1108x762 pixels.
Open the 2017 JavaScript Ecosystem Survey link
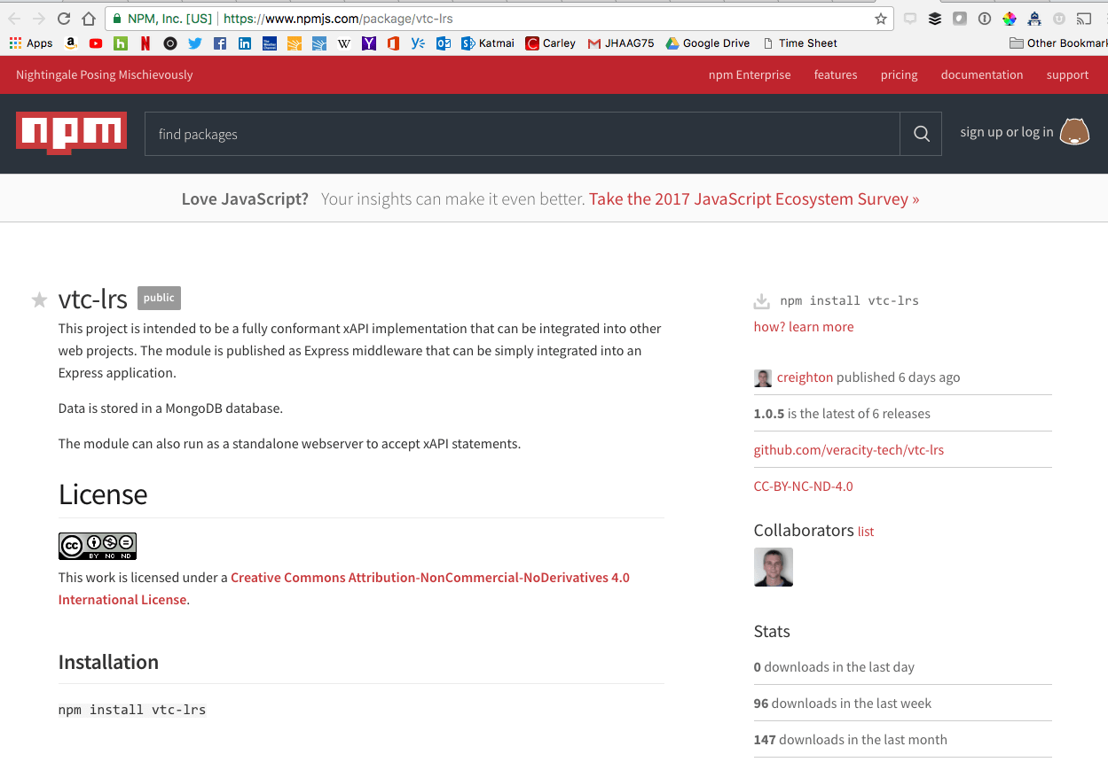point(754,198)
